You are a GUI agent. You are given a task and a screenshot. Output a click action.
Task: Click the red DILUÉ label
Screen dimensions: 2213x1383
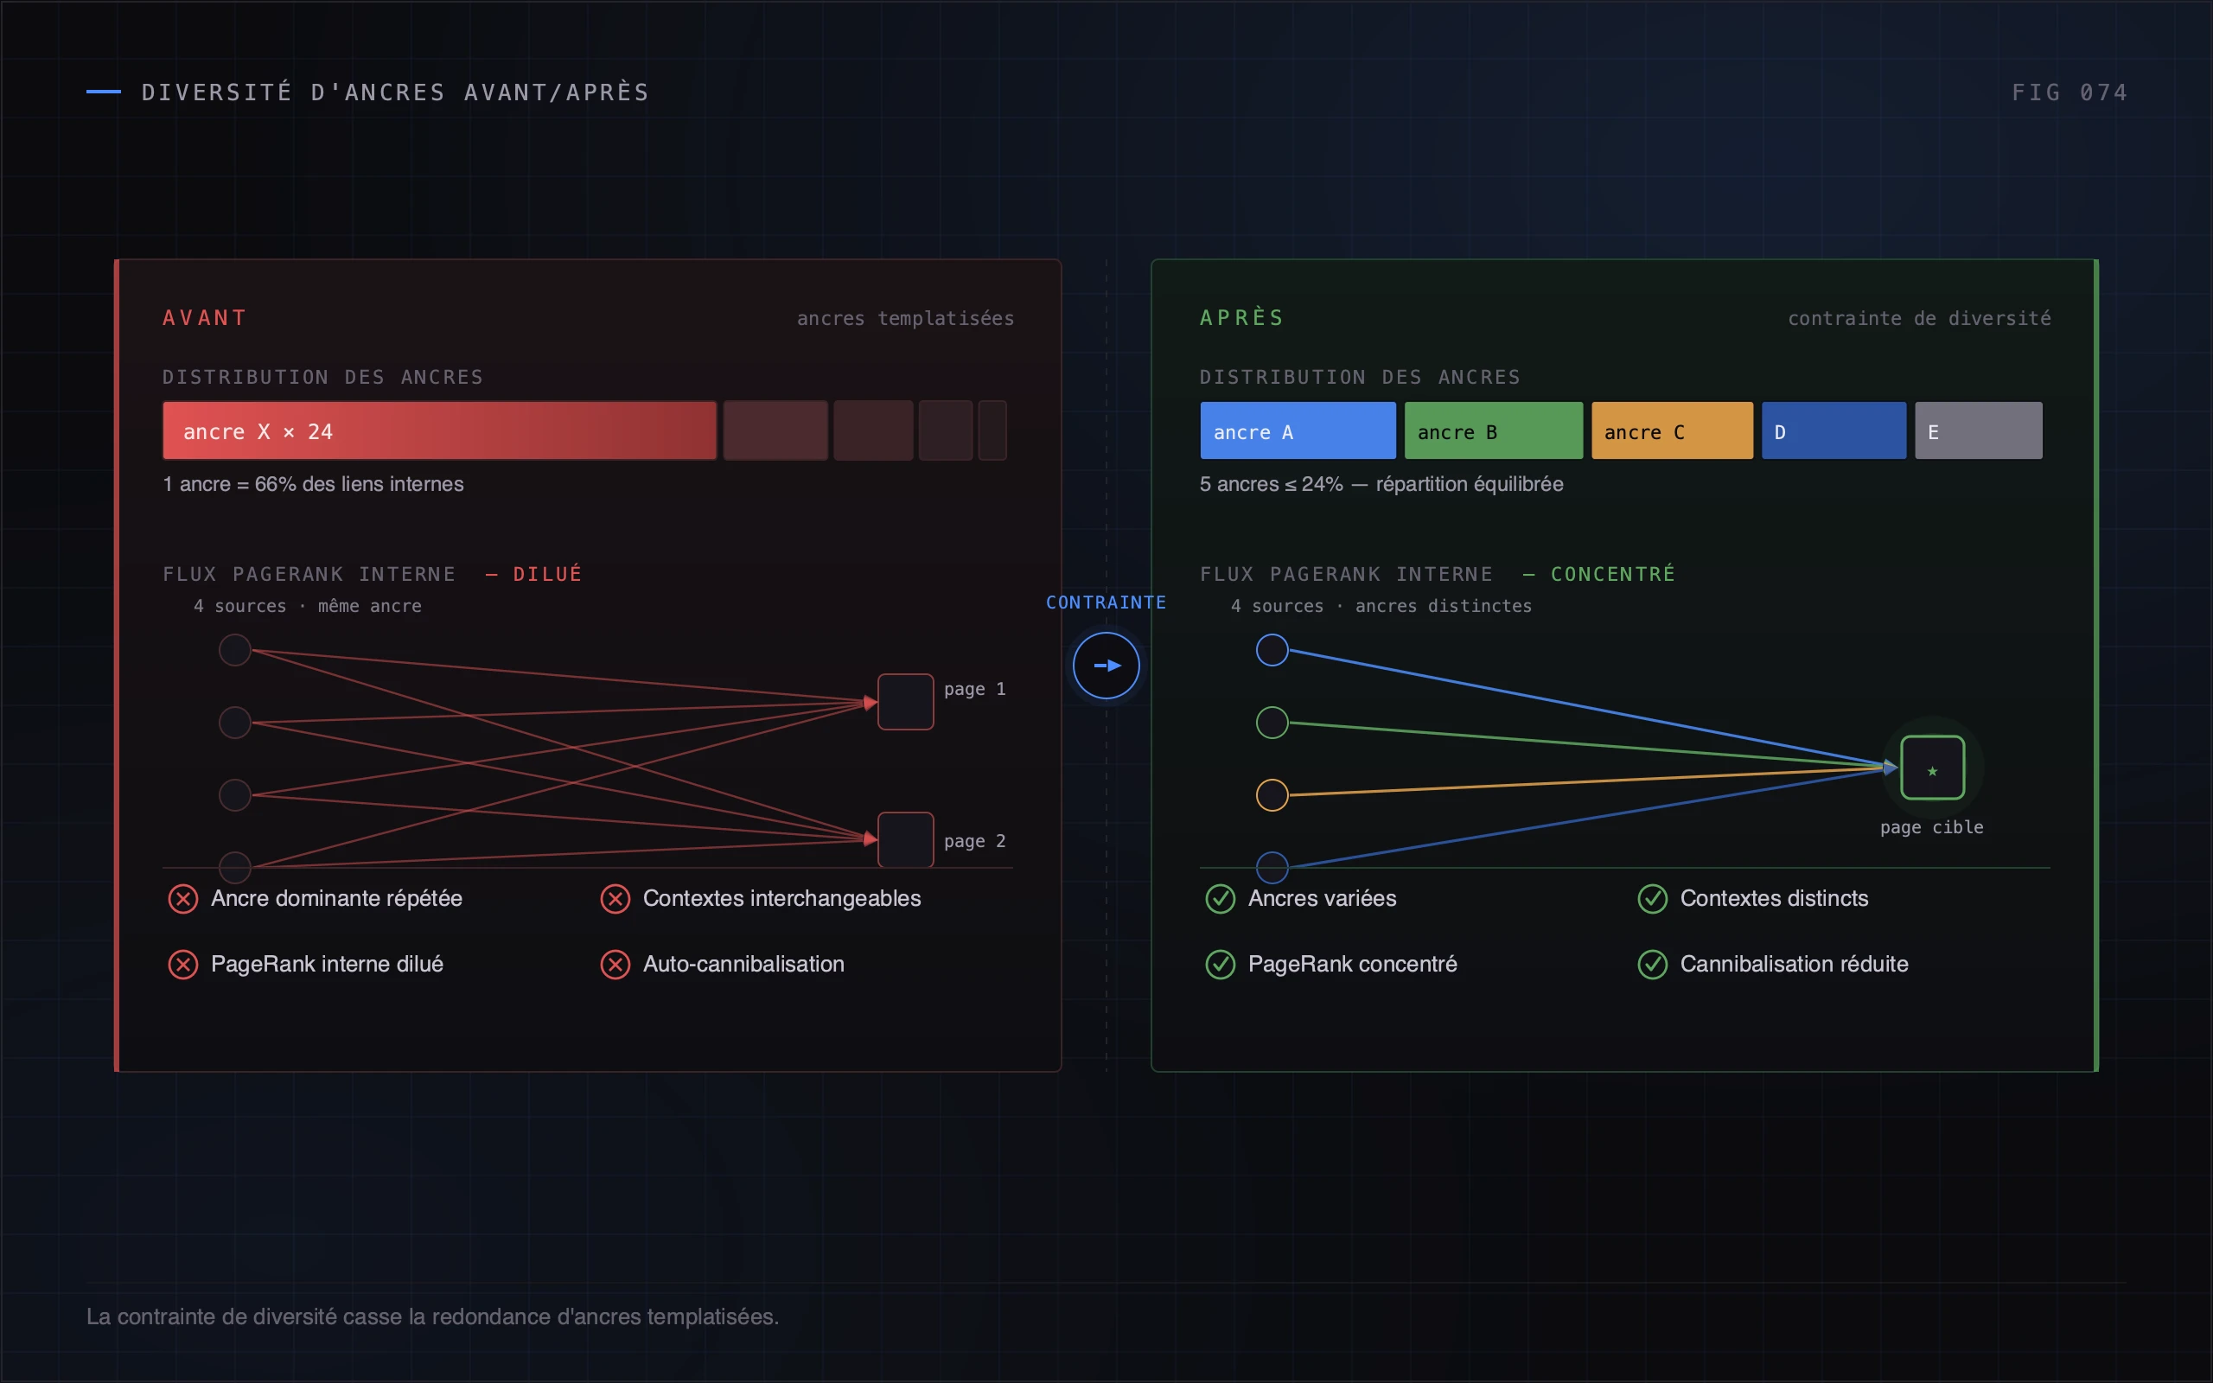click(x=548, y=573)
